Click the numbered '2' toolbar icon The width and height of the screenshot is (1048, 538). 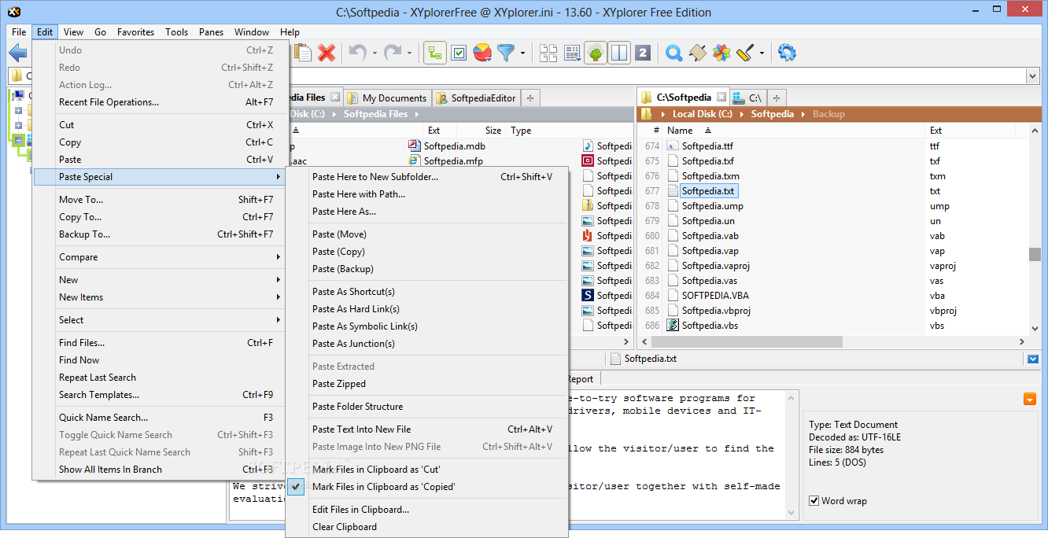click(x=643, y=53)
